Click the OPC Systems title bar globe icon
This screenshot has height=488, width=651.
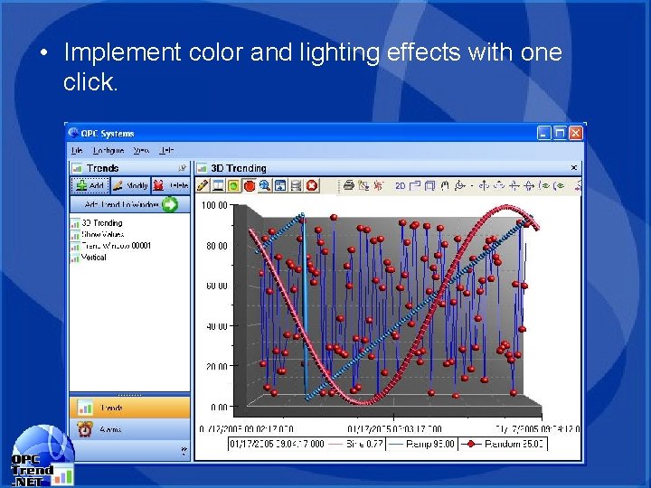[73, 133]
